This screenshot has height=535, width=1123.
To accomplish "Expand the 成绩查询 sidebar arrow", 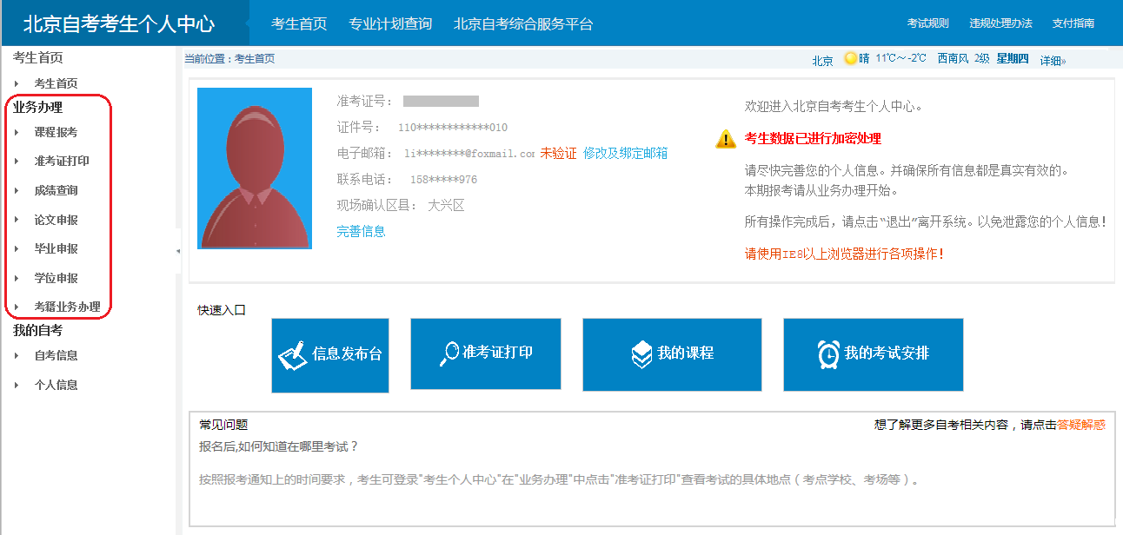I will (x=17, y=191).
